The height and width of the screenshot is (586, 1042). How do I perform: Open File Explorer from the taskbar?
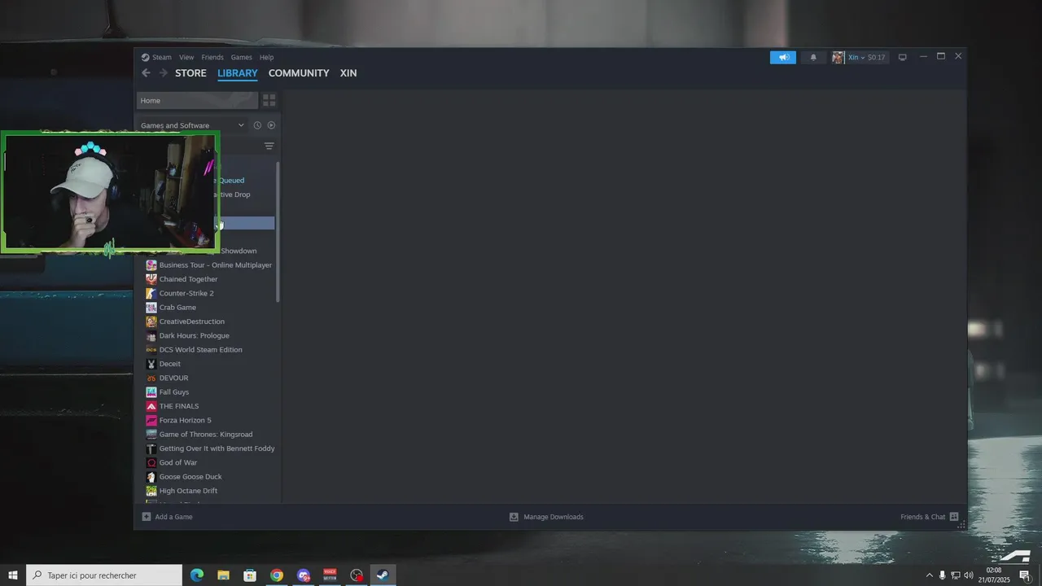223,575
